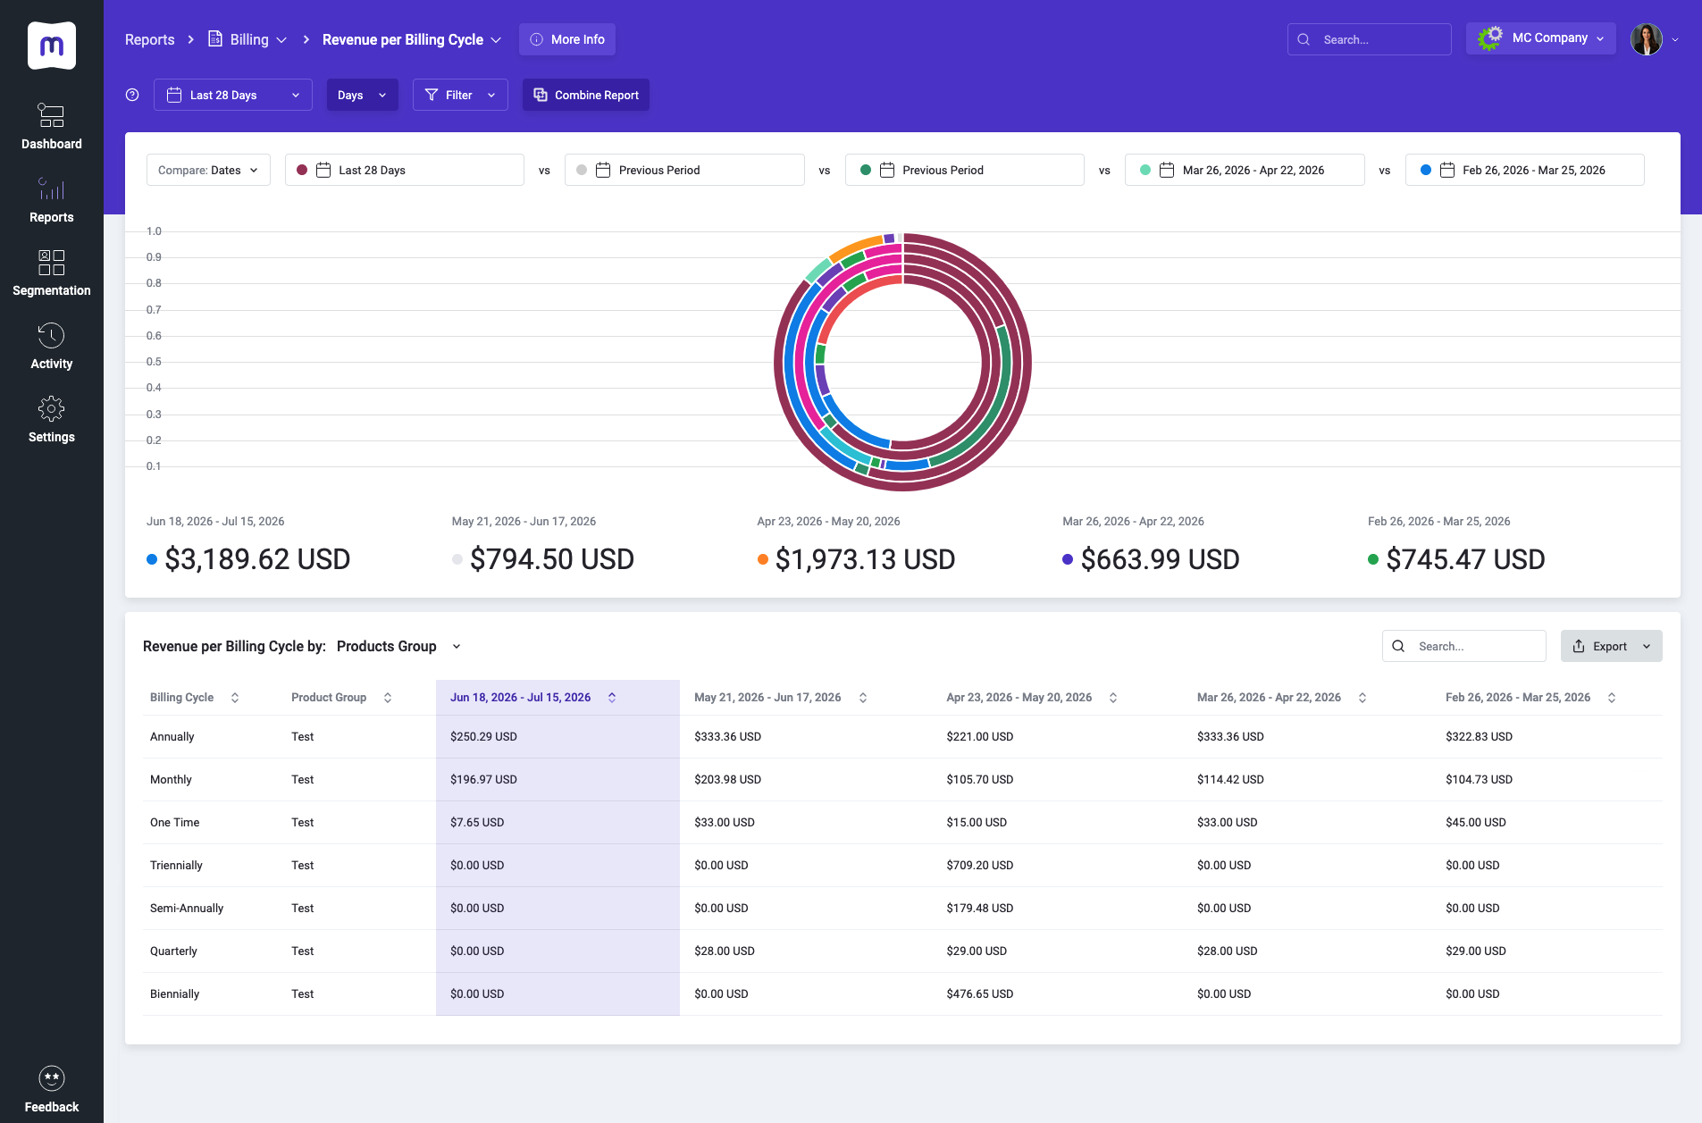Click the $709.20 USD cell
The image size is (1702, 1123).
point(980,866)
